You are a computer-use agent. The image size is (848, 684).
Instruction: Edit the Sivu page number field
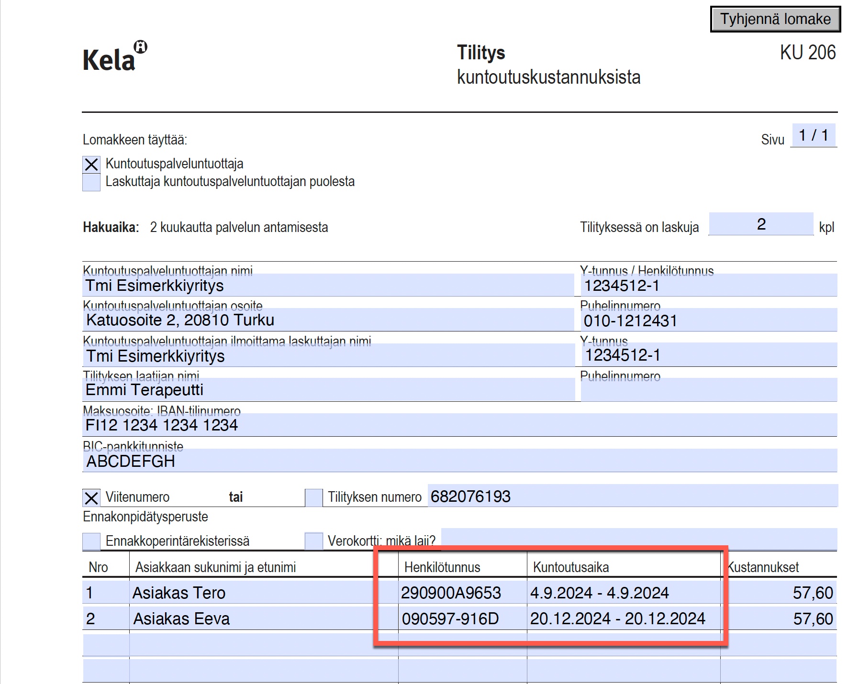tap(813, 136)
